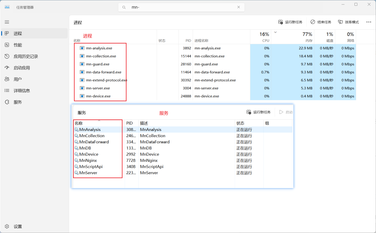Open the three-dot more options menu
Screen dimensions: 376x233
[x=369, y=22]
